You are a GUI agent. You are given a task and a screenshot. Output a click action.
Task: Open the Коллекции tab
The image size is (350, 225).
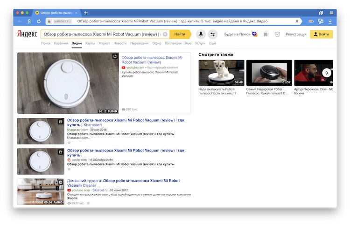pos(173,43)
